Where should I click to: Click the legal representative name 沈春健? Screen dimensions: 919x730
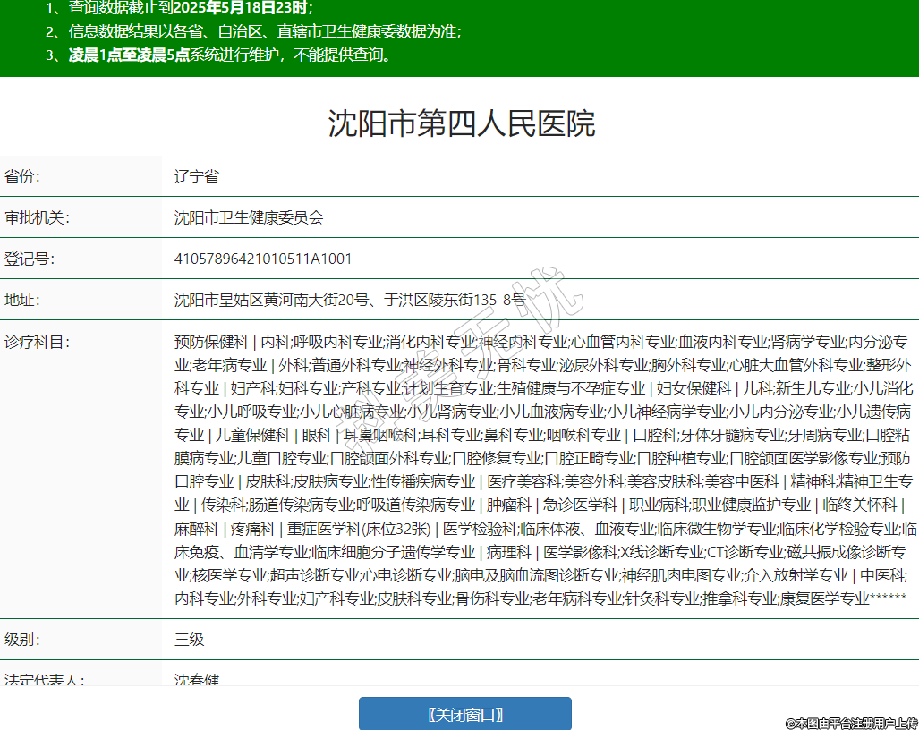[x=196, y=680]
